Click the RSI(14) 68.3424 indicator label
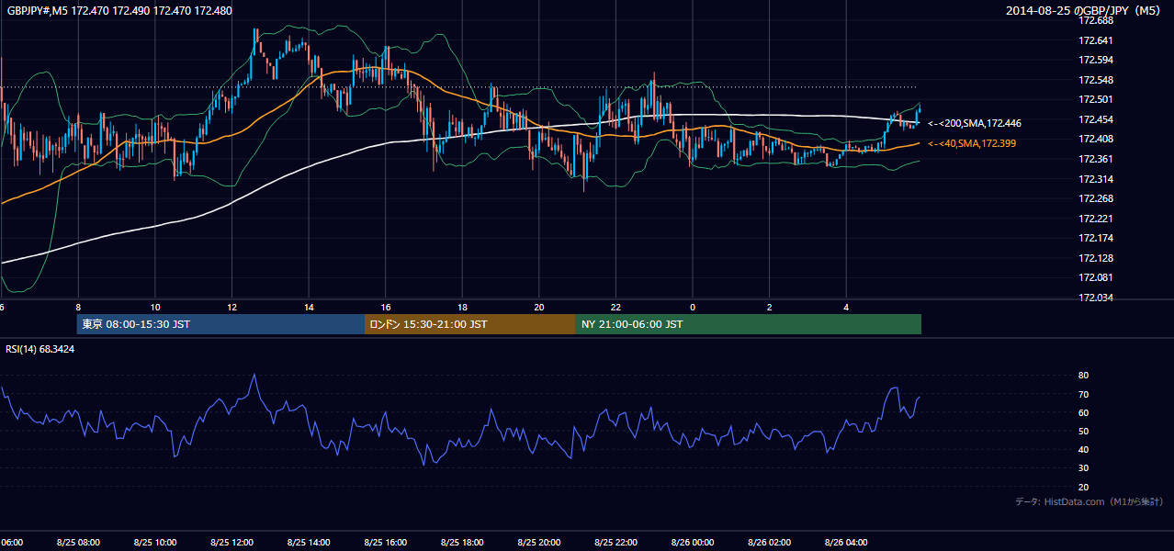The width and height of the screenshot is (1174, 551). (x=40, y=349)
